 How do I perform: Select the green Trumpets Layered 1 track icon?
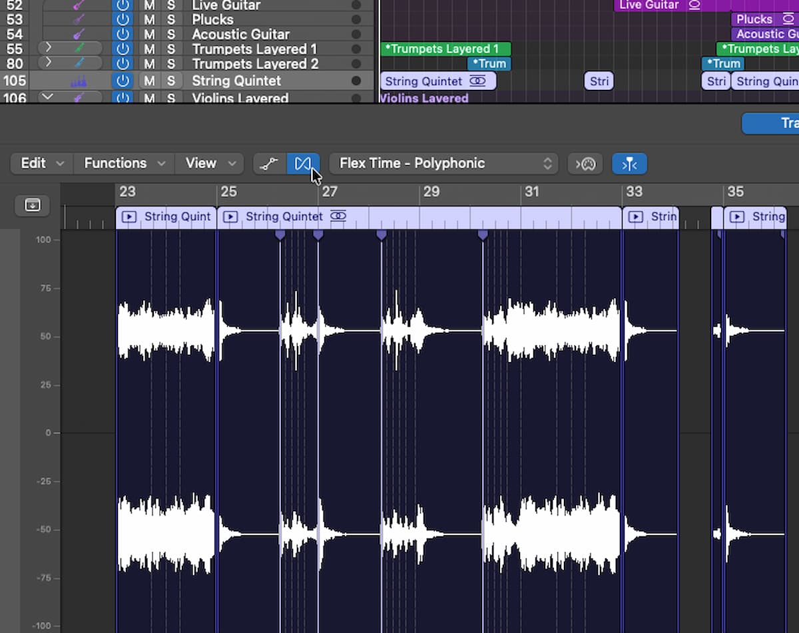tap(80, 49)
